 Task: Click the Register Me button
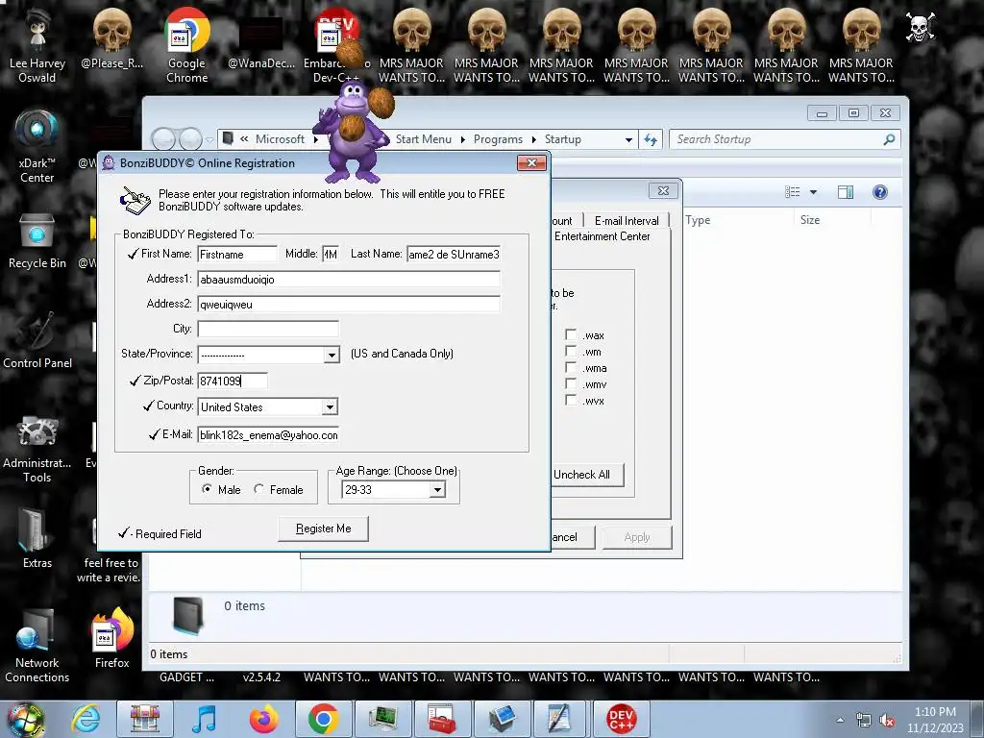coord(323,529)
